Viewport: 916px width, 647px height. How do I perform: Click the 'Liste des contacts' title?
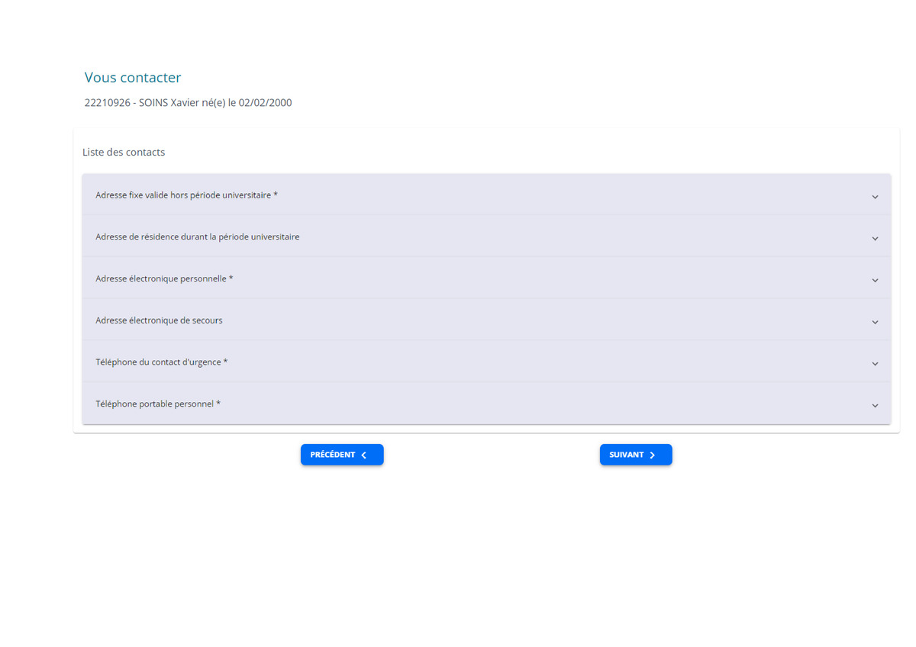(124, 152)
